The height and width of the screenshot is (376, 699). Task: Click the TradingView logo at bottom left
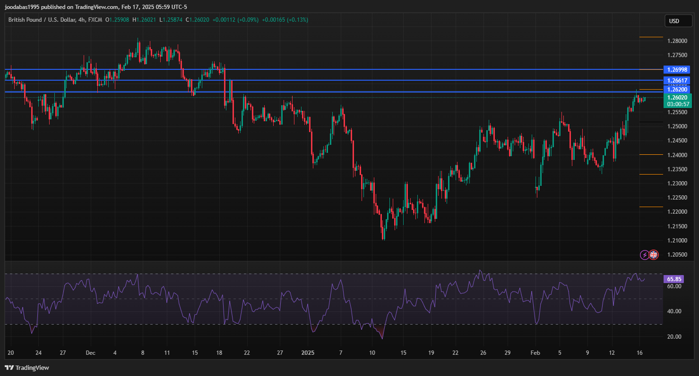click(27, 368)
